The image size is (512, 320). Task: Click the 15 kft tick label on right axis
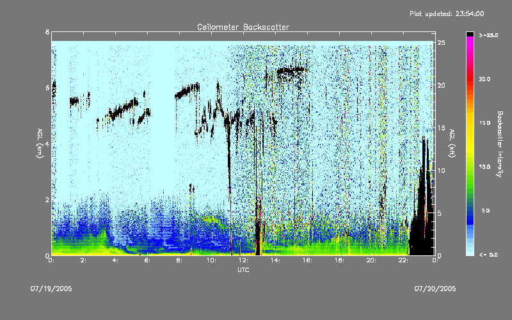tap(441, 128)
